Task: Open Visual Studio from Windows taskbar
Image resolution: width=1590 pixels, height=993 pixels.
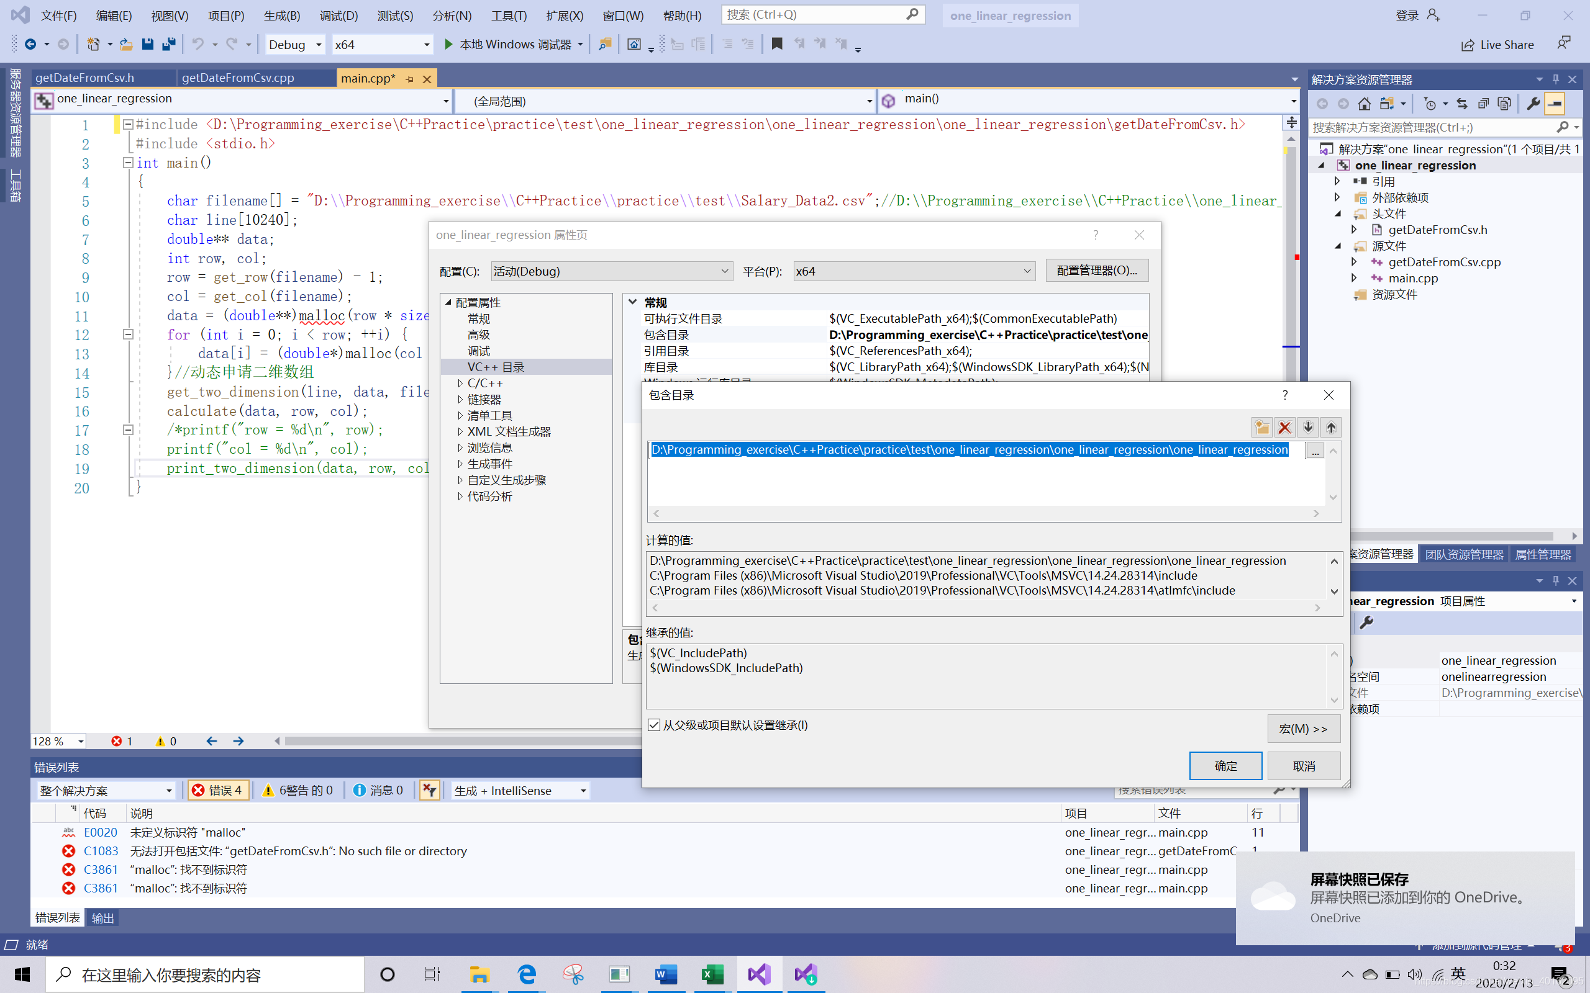Action: (759, 974)
